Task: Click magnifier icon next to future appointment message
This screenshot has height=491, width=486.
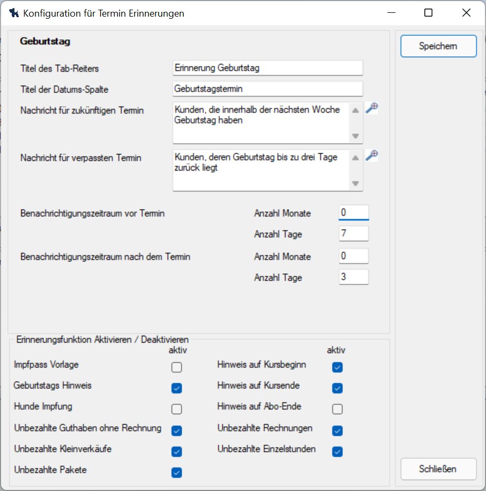Action: pyautogui.click(x=371, y=108)
